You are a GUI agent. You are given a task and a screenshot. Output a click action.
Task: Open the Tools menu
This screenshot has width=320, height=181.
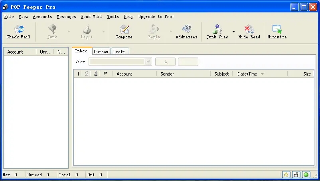click(113, 16)
